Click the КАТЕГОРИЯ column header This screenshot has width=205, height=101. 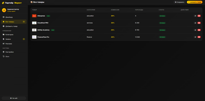(91, 10)
